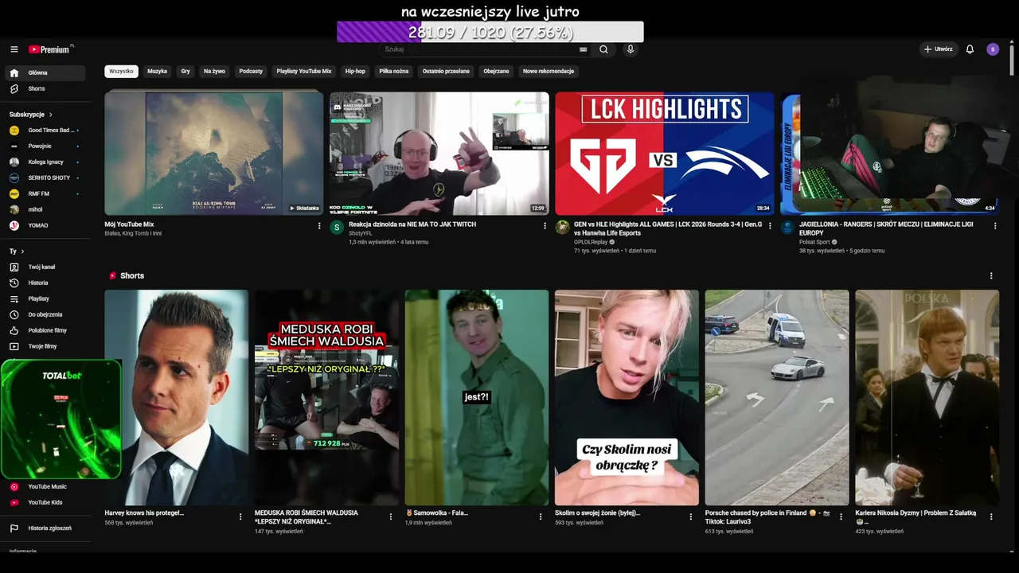Select the Wszystko filter chip
The image size is (1019, 573).
point(121,71)
